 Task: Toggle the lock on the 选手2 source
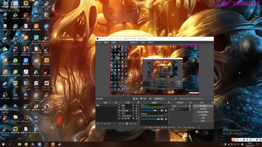[x=136, y=113]
